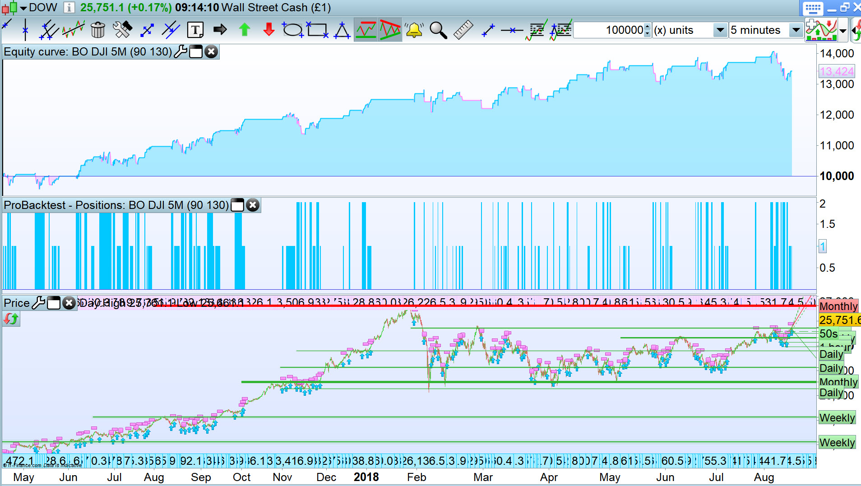Image resolution: width=861 pixels, height=486 pixels.
Task: Select the green up arrow tool
Action: tap(245, 30)
